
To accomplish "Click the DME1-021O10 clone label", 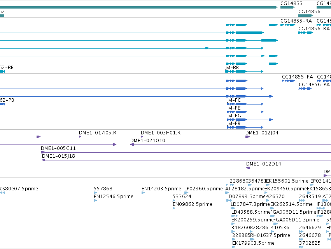I will (x=147, y=141).
